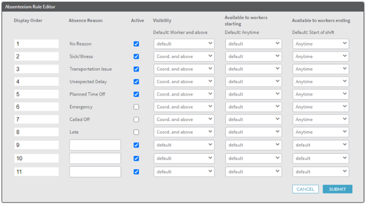Open starting availability dropdown for Sick/Illness
The image size is (366, 204).
pyautogui.click(x=253, y=56)
